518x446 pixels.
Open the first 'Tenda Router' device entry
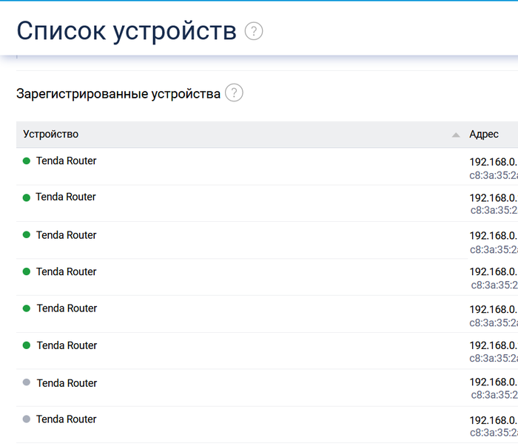point(66,161)
